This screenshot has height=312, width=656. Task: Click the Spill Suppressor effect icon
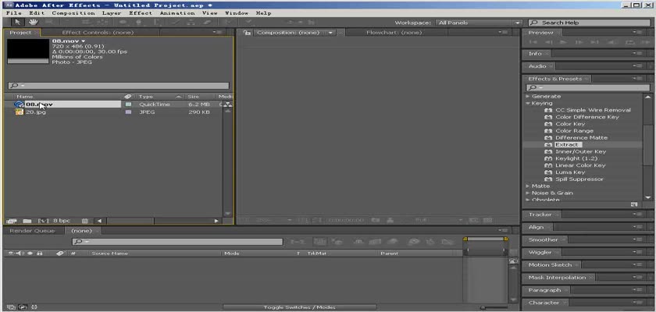coord(548,179)
